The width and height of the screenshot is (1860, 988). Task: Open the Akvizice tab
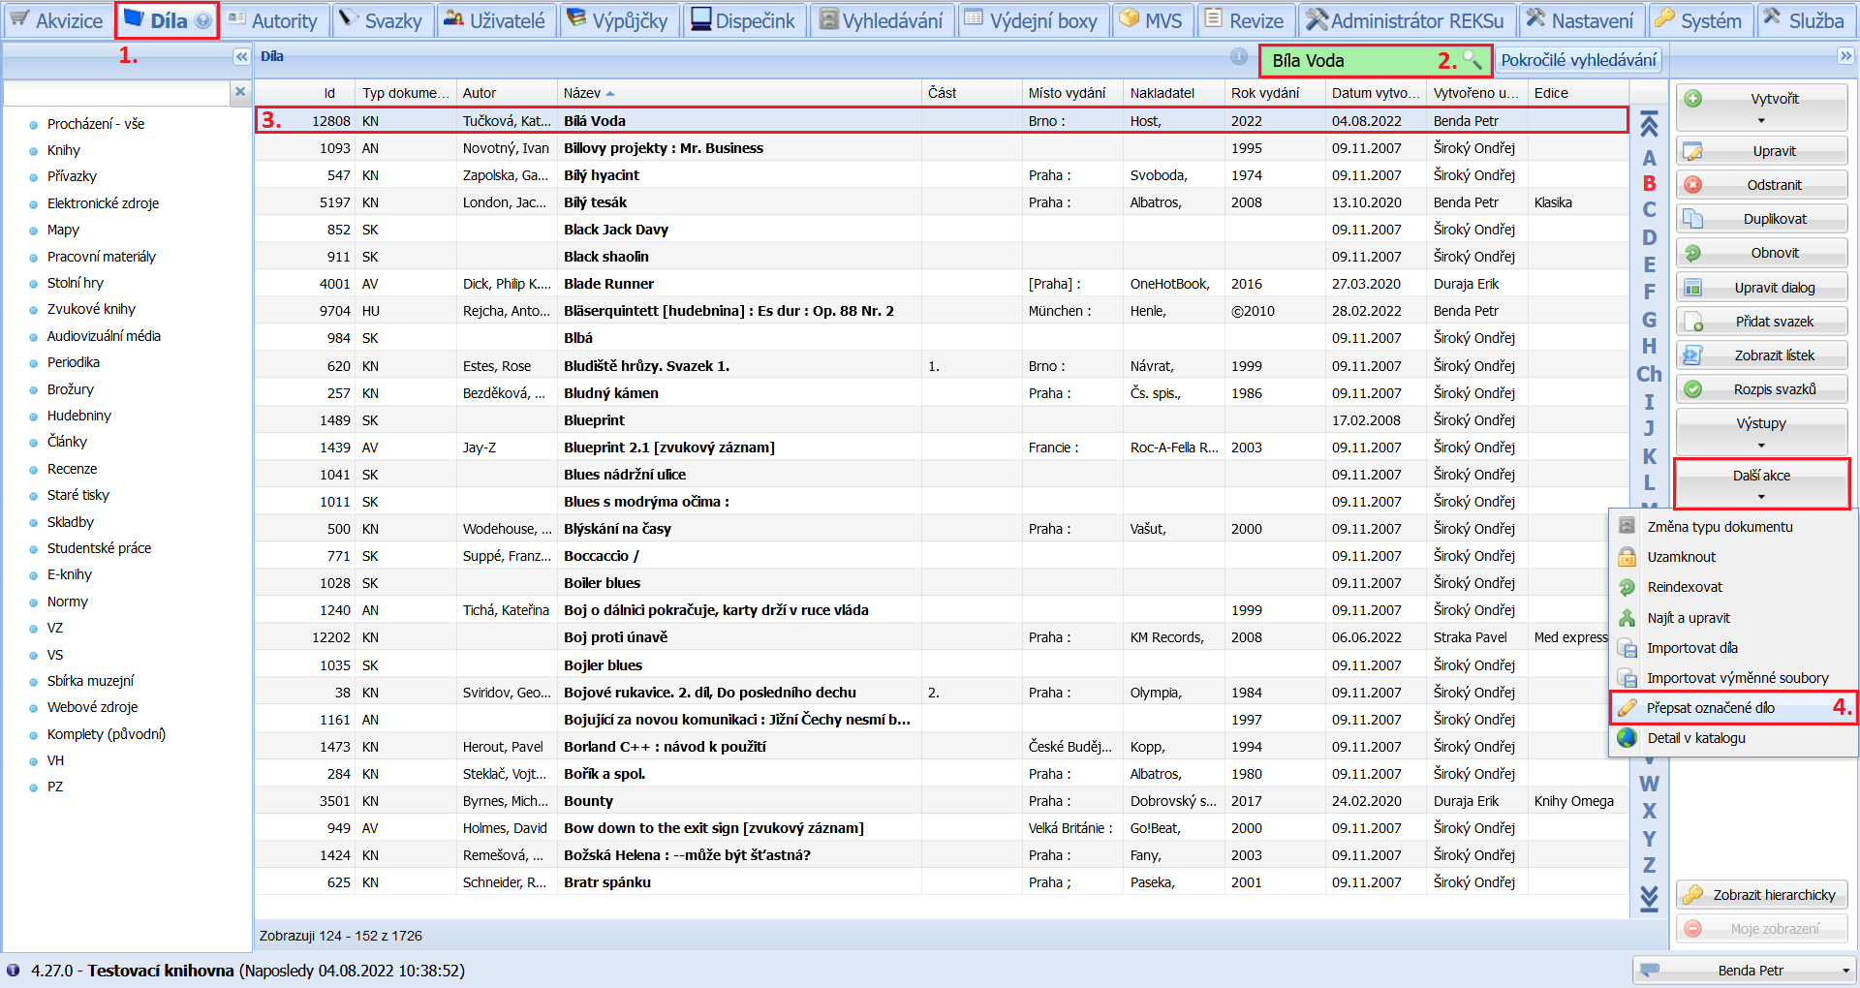(x=57, y=20)
